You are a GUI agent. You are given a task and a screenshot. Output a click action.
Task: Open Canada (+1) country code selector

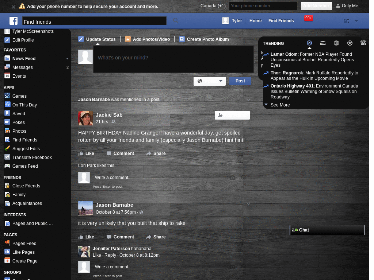213,6
